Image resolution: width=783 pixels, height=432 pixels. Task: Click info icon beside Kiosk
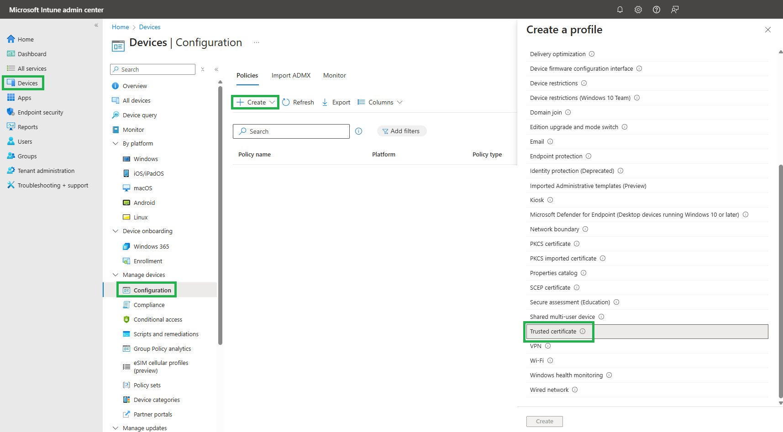click(x=550, y=200)
